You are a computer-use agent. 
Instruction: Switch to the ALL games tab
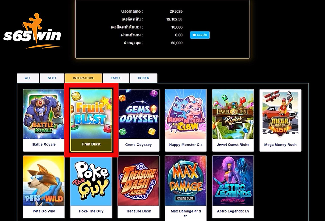point(28,78)
